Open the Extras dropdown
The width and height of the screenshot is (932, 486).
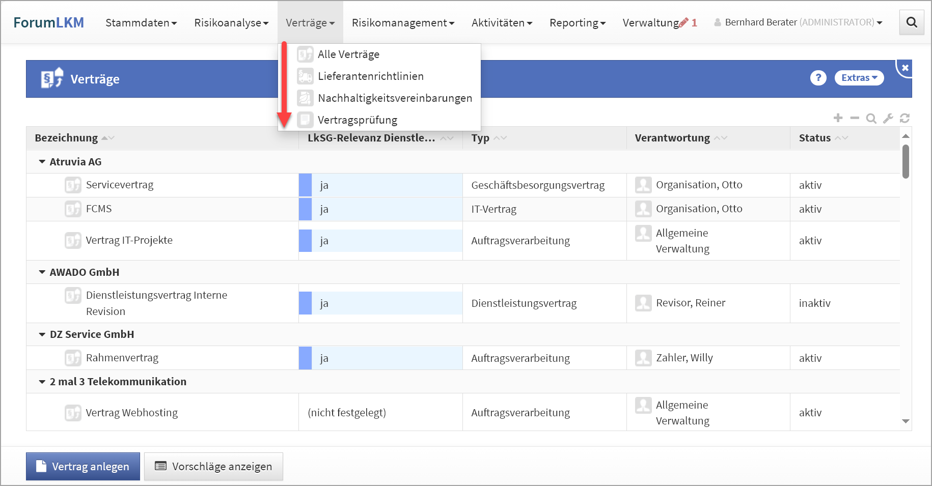[x=859, y=78]
